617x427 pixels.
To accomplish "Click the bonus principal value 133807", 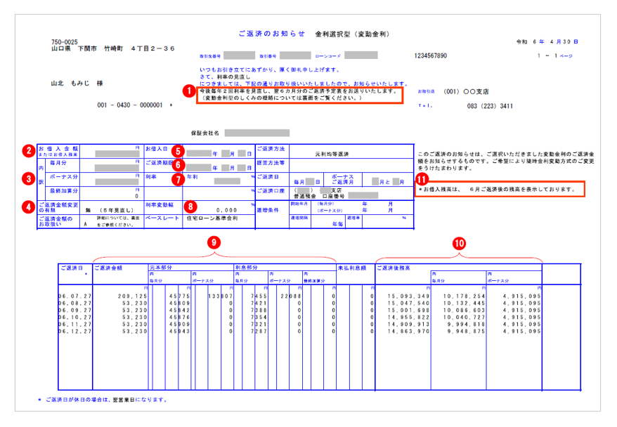I will pos(221,296).
